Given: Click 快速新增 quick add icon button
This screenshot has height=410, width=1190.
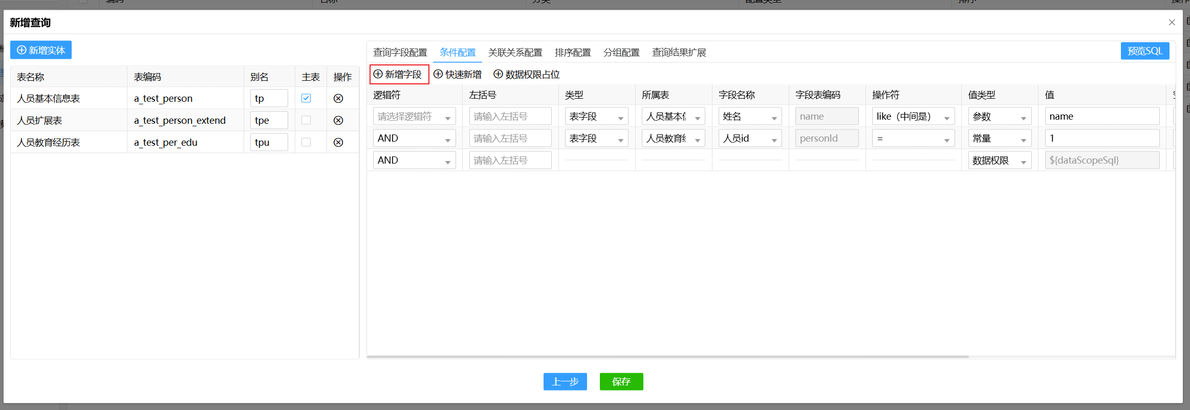Looking at the screenshot, I should tap(458, 75).
